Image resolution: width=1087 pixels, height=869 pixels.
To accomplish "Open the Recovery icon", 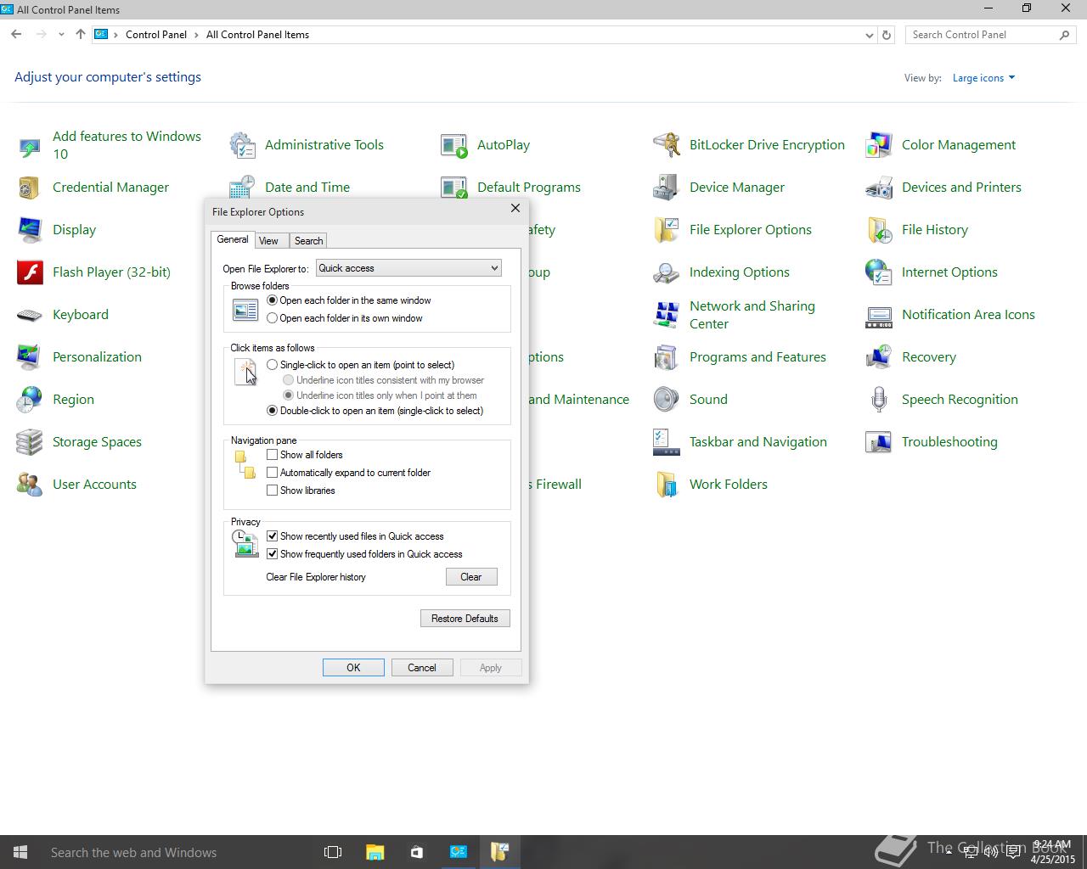I will click(879, 357).
